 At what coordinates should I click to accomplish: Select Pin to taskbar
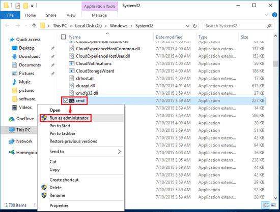(x=63, y=133)
